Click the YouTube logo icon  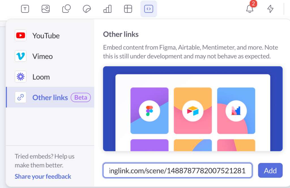(20, 35)
